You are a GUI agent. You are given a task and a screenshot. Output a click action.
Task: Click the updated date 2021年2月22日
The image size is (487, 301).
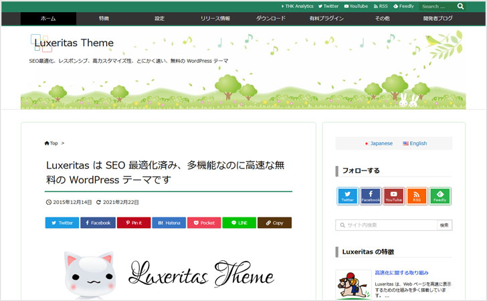tap(121, 202)
